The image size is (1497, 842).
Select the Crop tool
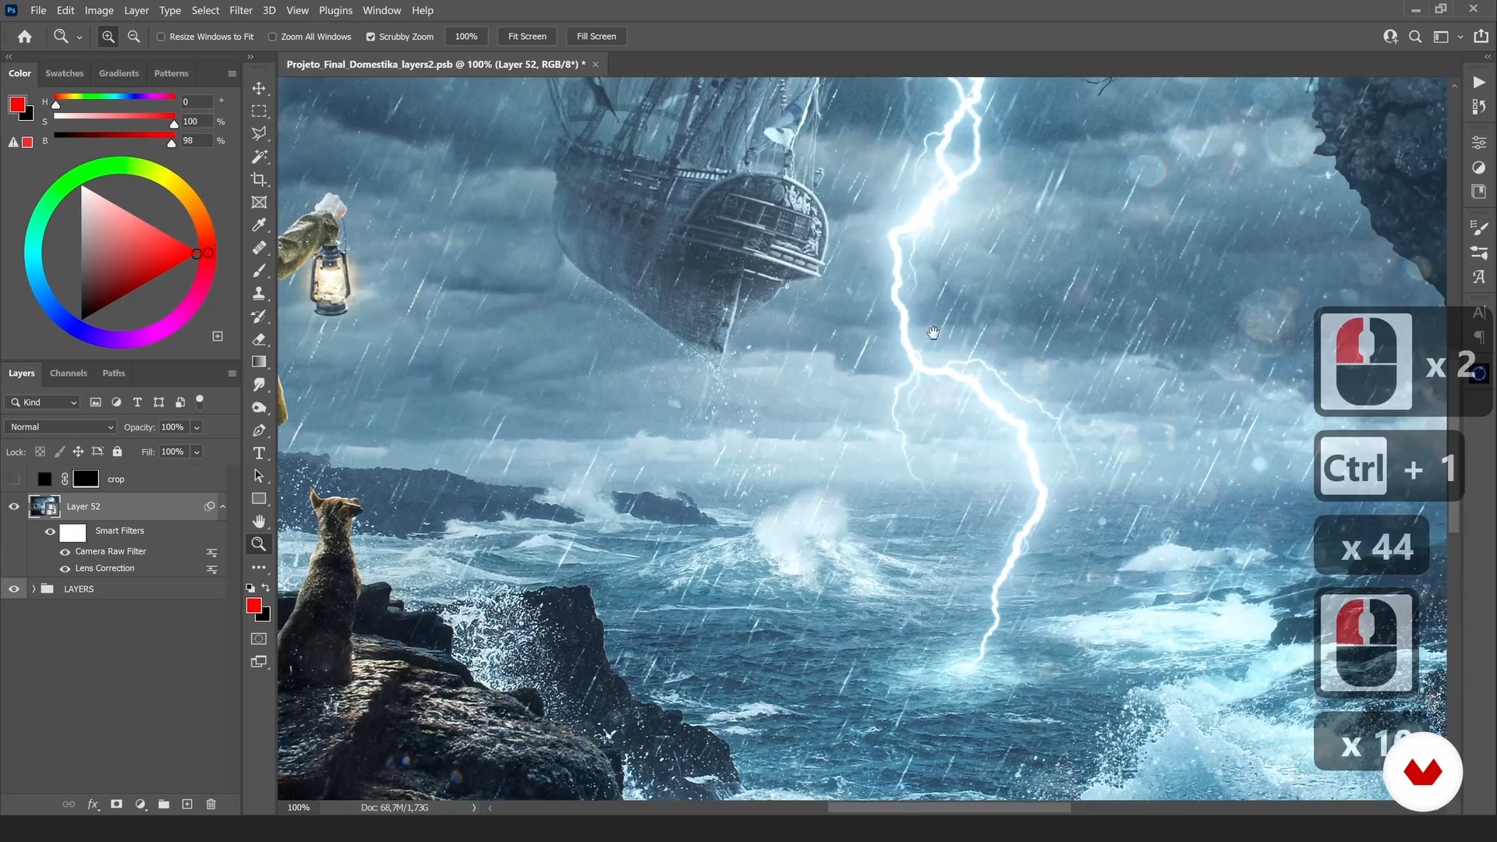coord(259,179)
